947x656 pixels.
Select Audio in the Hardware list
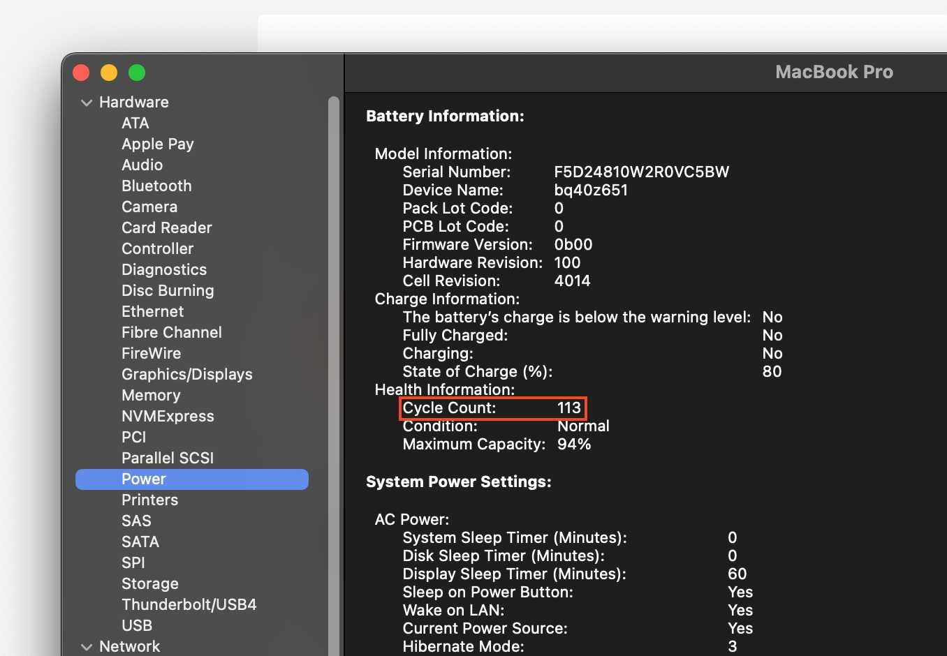142,165
